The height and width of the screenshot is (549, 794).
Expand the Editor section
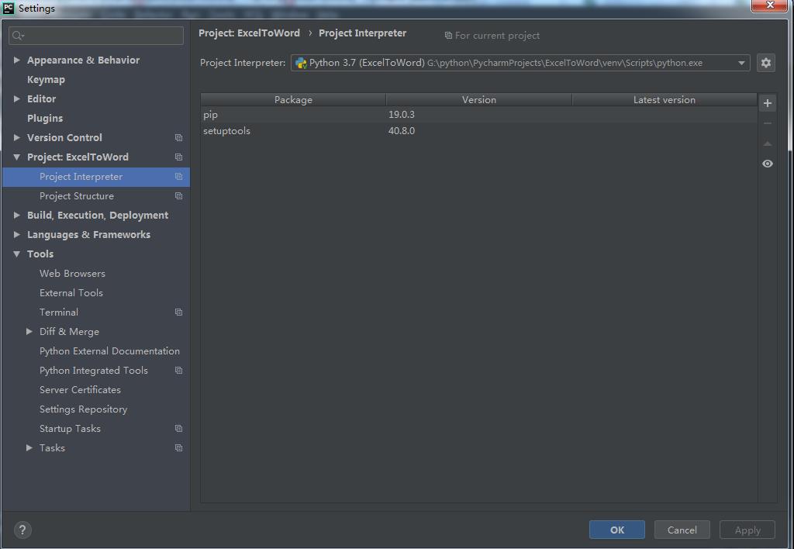tap(17, 98)
